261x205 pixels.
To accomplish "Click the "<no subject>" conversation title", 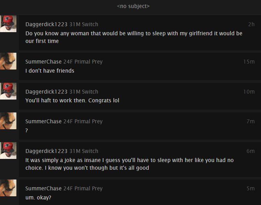I will tap(133, 6).
